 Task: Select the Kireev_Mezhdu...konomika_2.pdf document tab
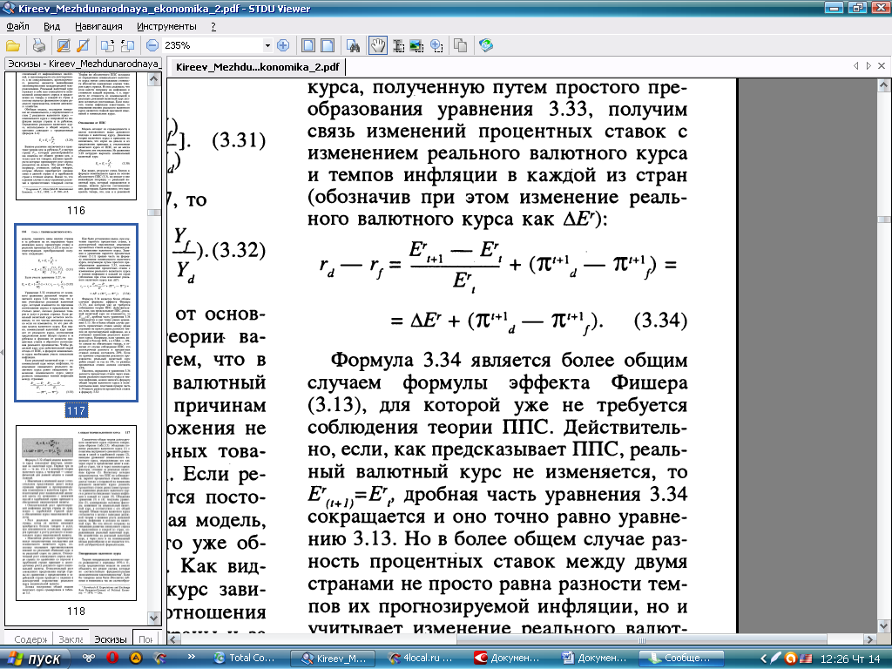pos(257,66)
